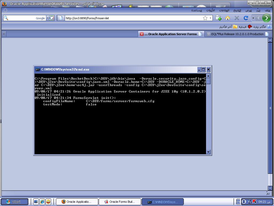
Task: Open the ملف (File) menu
Action: pos(267,10)
